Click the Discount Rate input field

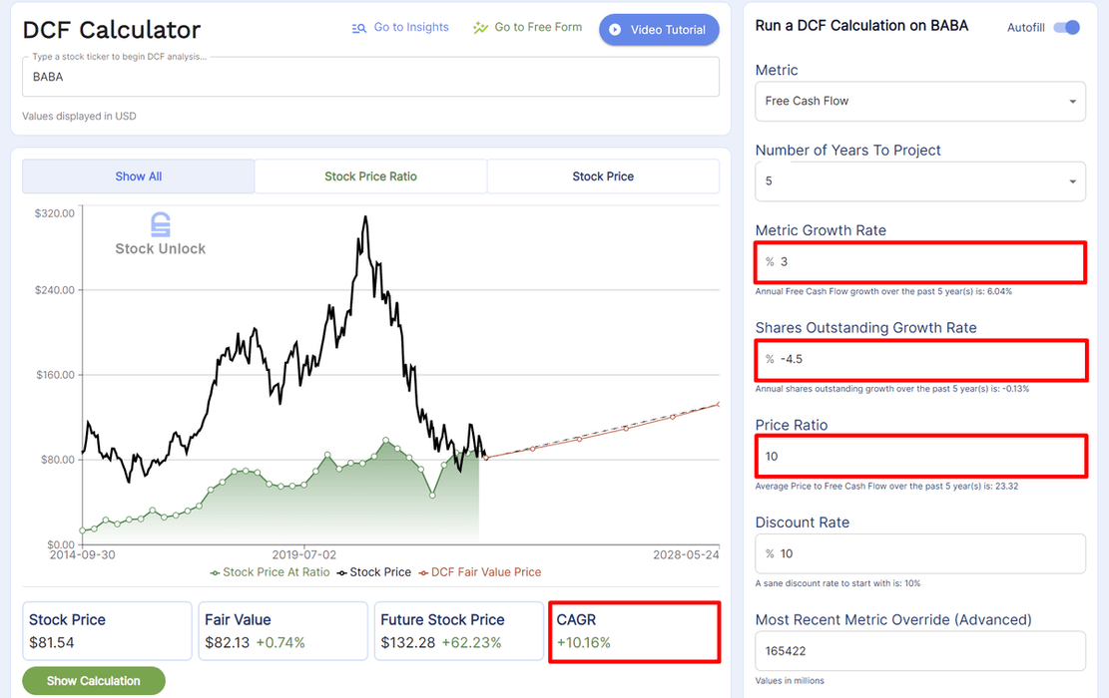[x=928, y=553]
